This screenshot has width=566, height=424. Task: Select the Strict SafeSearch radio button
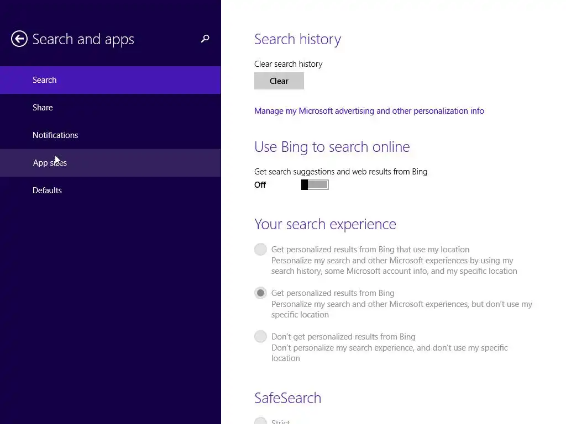[260, 421]
